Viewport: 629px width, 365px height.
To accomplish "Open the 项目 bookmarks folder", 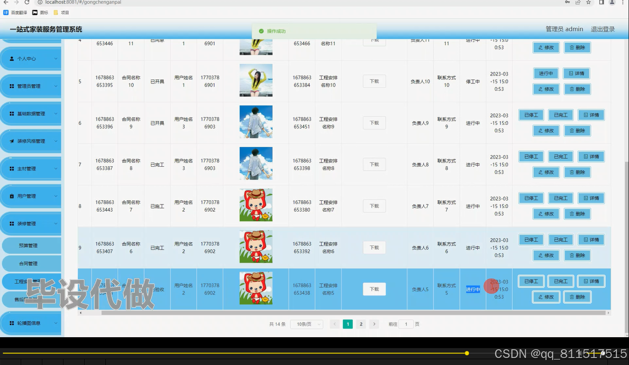I will pyautogui.click(x=61, y=12).
